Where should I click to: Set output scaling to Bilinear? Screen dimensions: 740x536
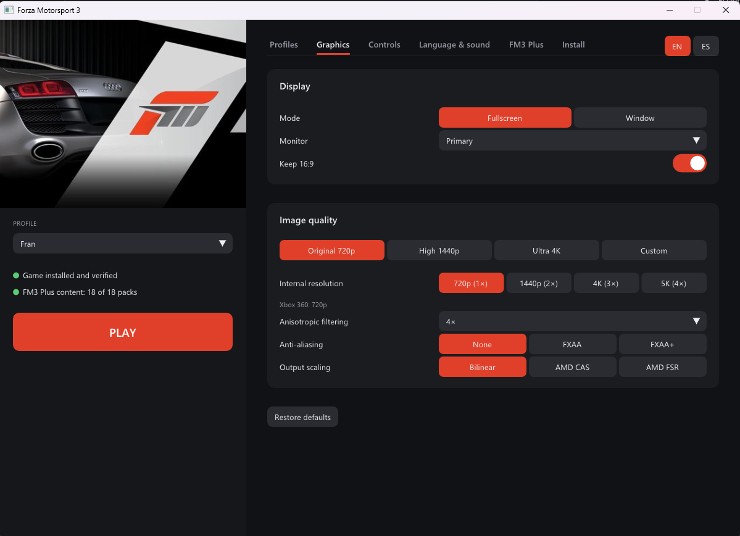482,366
